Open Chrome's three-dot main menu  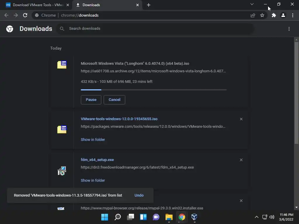(x=293, y=15)
